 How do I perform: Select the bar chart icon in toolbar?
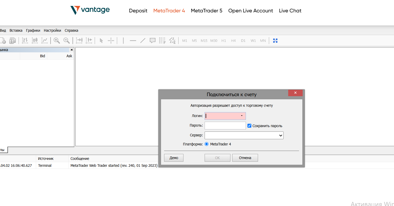tap(25, 40)
